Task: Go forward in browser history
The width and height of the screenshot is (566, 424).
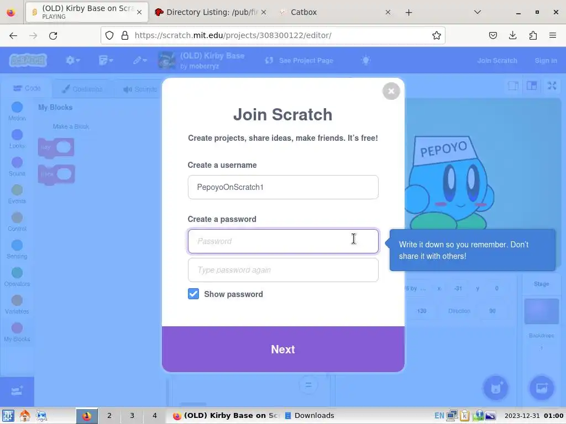Action: pos(33,35)
